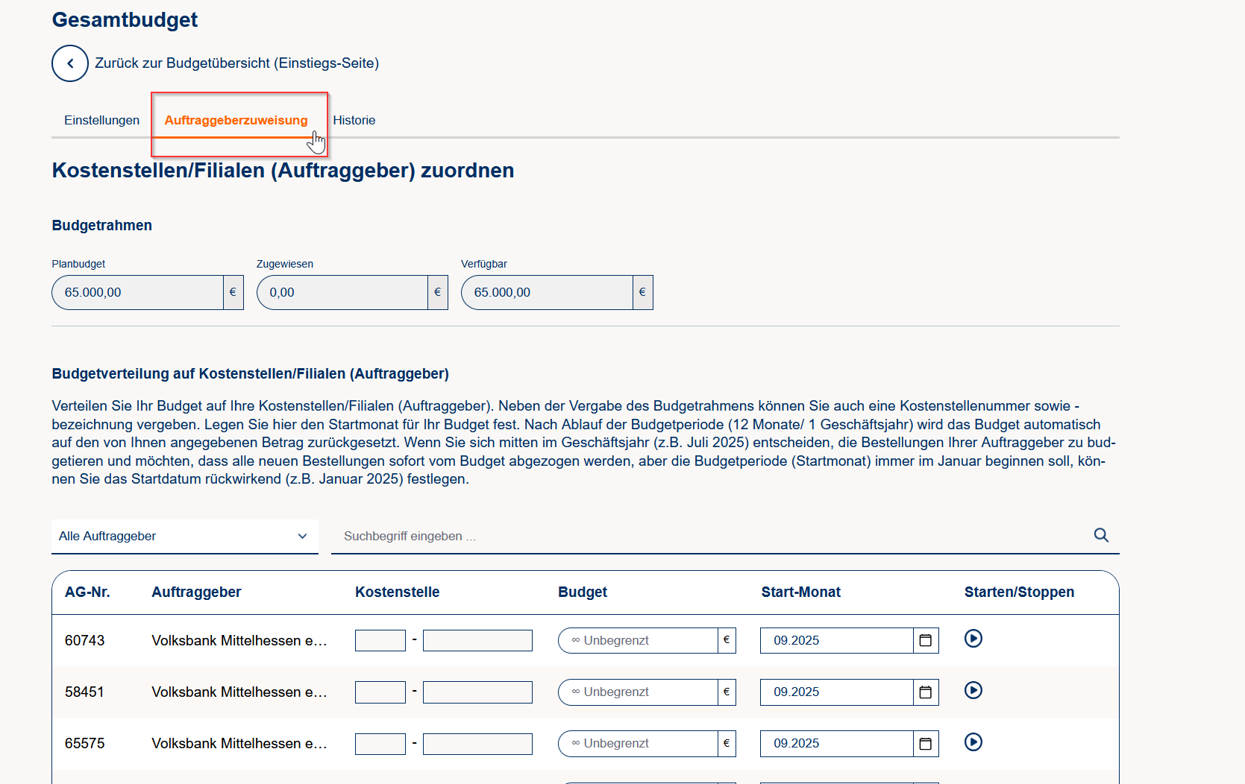Expand the Alle Auftraggeber dropdown

(x=184, y=536)
